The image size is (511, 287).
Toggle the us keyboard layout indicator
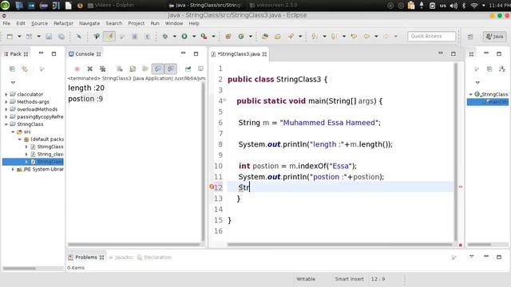(x=443, y=6)
